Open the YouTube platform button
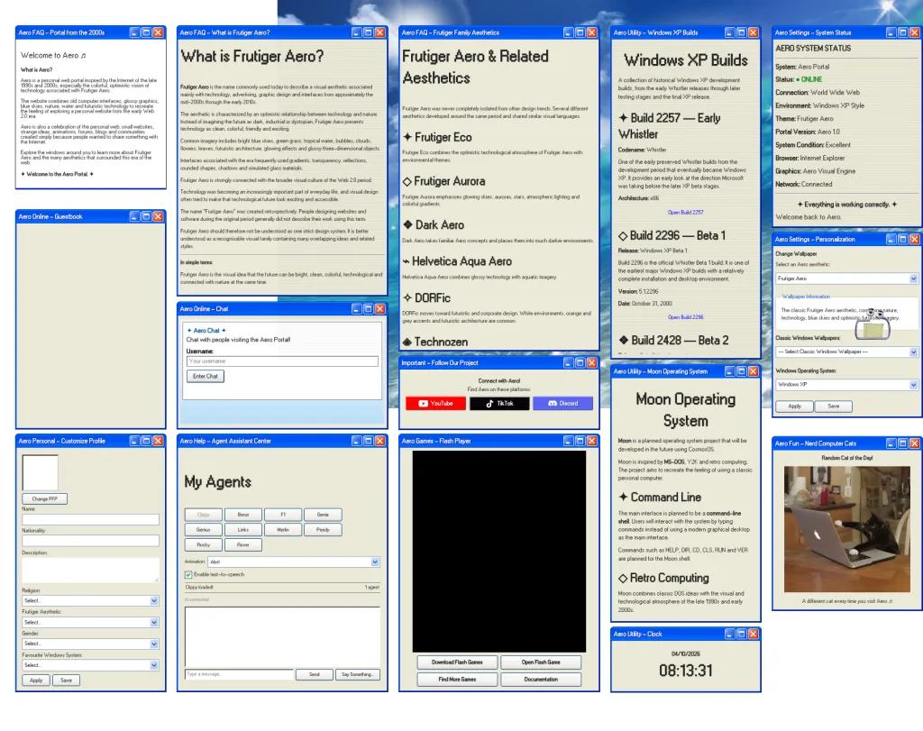The width and height of the screenshot is (923, 731). (x=435, y=403)
